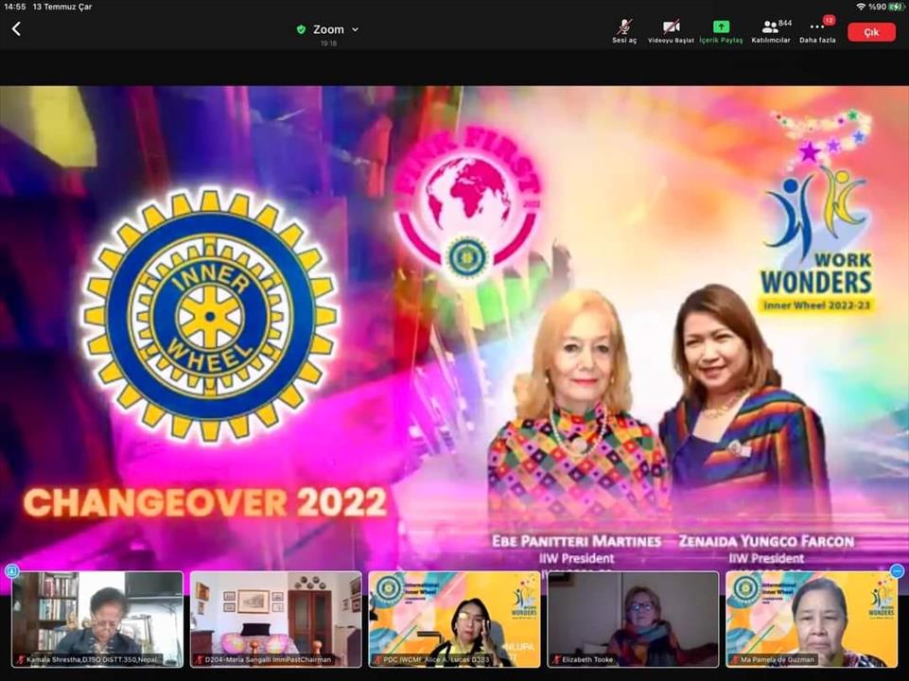The height and width of the screenshot is (681, 909).
Task: Check the Wi-Fi status icon
Action: tap(861, 7)
